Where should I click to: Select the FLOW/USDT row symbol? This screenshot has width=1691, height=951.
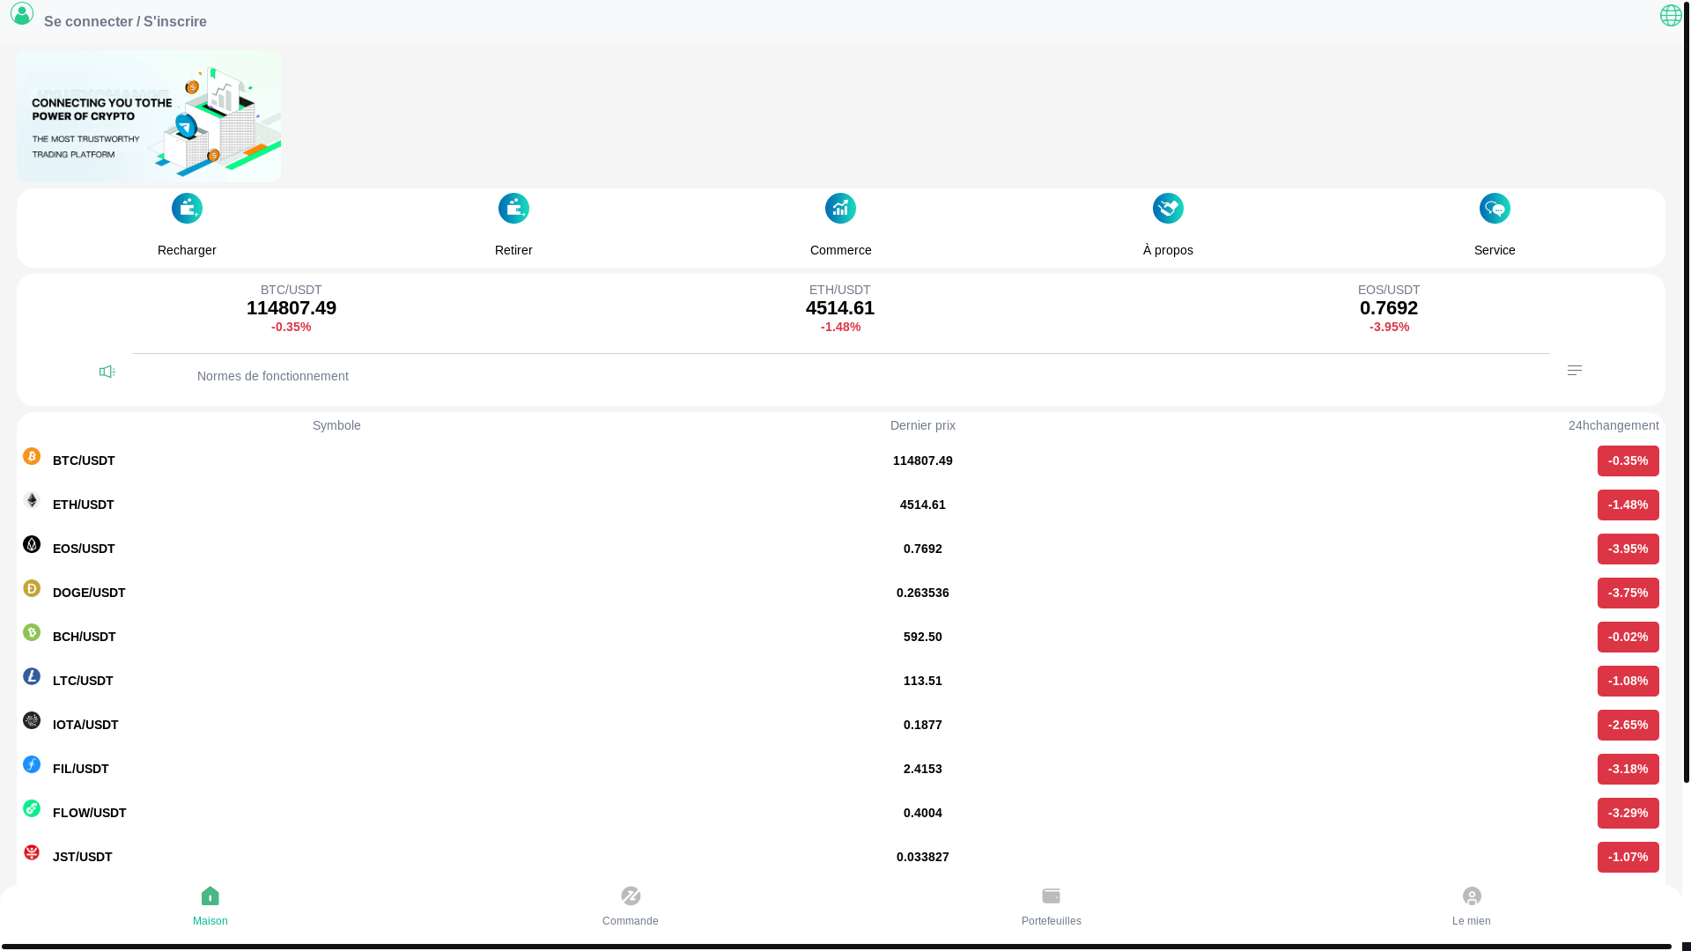click(x=90, y=813)
